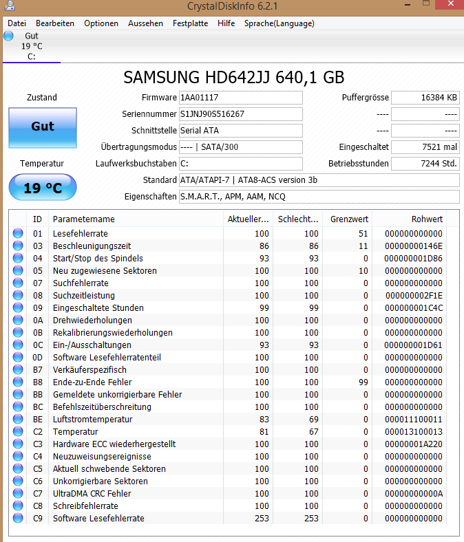This screenshot has height=542, width=464.
Task: Click status icon for C2 Temperatur row
Action: [x=18, y=431]
